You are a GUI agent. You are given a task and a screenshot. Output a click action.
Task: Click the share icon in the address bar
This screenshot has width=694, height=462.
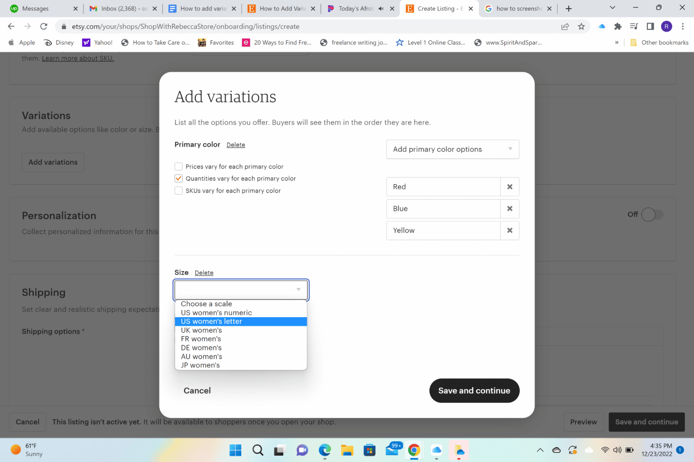[x=565, y=26]
